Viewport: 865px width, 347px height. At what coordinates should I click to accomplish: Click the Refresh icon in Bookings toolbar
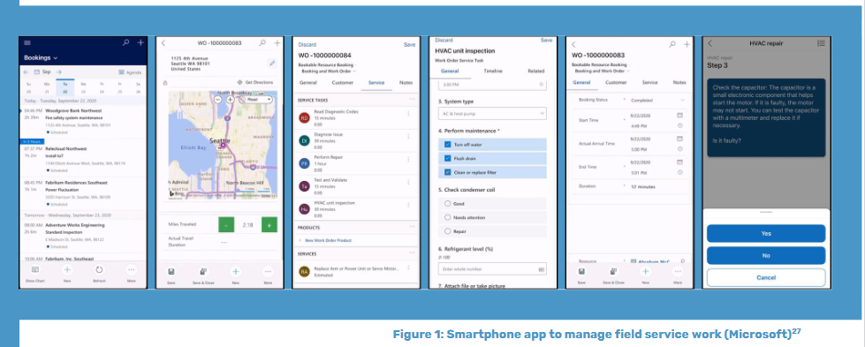(x=99, y=270)
